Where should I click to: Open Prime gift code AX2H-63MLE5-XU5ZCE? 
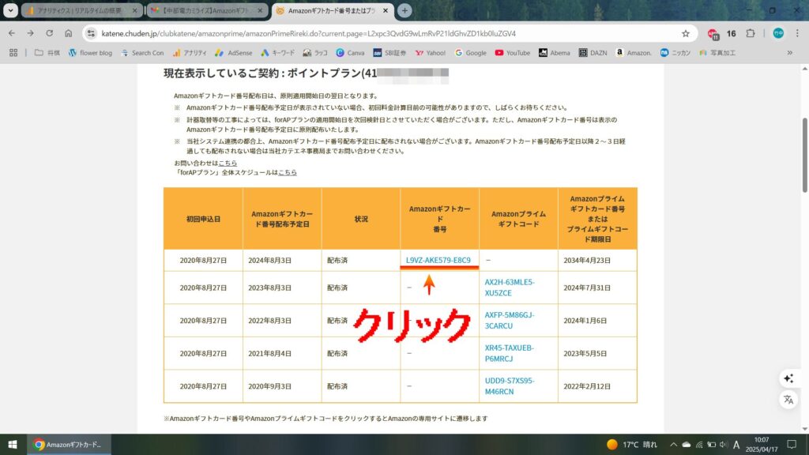(510, 288)
